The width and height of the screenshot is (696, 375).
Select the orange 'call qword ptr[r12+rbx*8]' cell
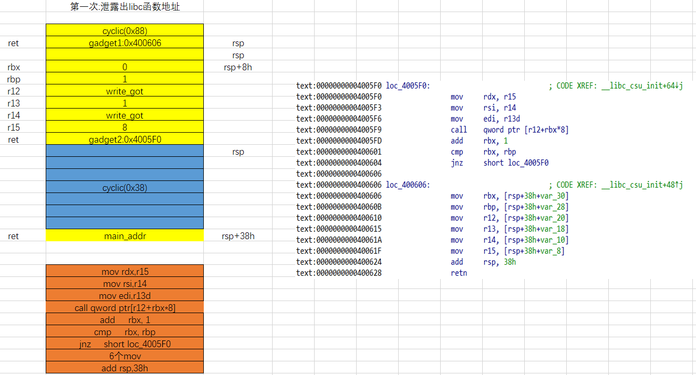(x=125, y=308)
